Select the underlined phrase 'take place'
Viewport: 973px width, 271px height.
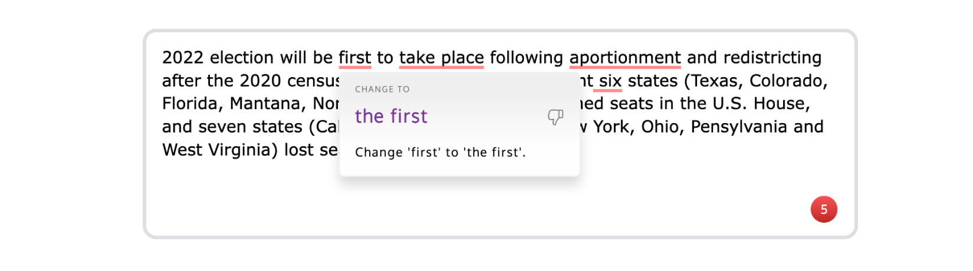[x=442, y=58]
